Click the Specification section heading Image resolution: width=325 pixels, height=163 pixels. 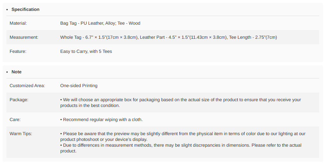click(25, 9)
